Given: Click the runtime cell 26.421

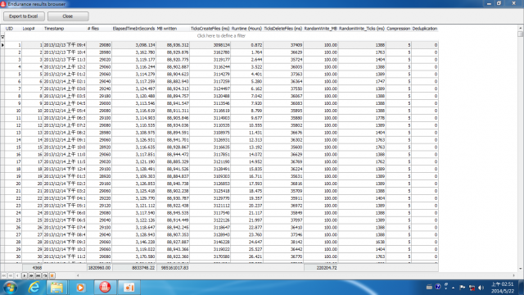Looking at the screenshot, I should point(246,256).
